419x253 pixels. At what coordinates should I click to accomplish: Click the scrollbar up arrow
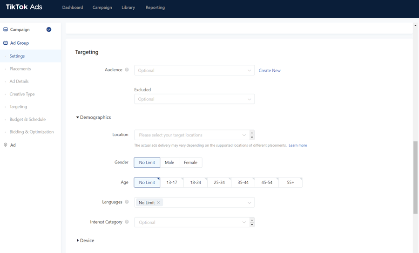tap(415, 26)
